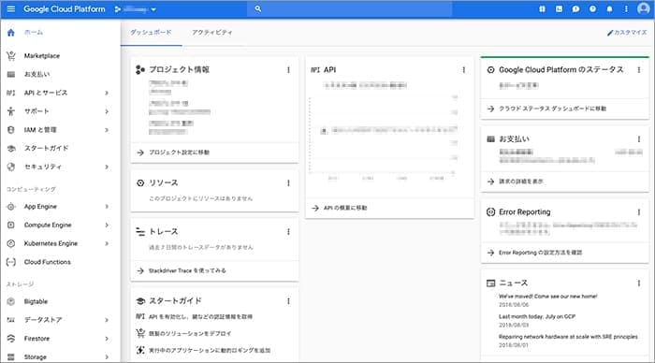Click Stackdriver Trace を使ってみる link
The width and height of the screenshot is (655, 363).
point(187,270)
